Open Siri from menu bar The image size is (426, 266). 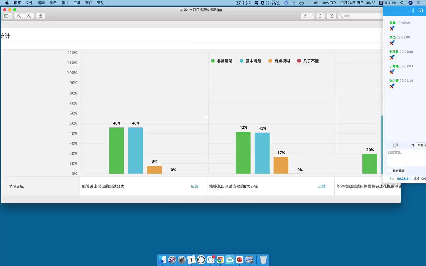click(411, 3)
